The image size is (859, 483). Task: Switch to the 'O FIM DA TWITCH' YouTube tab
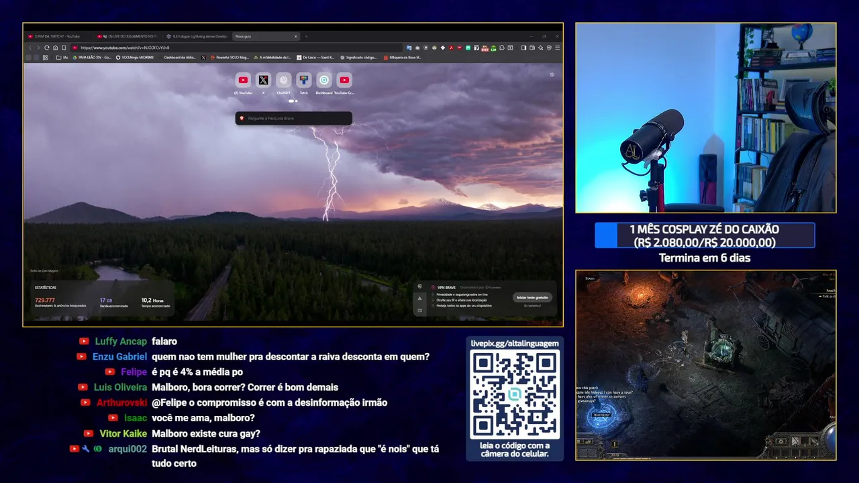click(56, 36)
